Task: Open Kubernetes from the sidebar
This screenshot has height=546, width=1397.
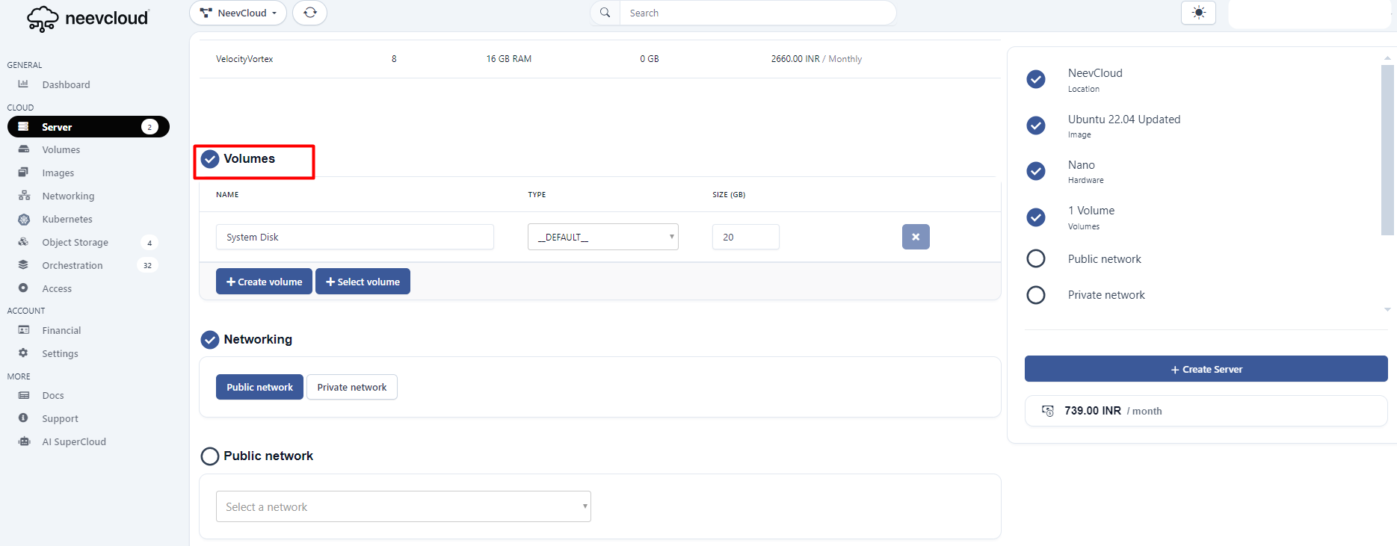Action: coord(67,219)
